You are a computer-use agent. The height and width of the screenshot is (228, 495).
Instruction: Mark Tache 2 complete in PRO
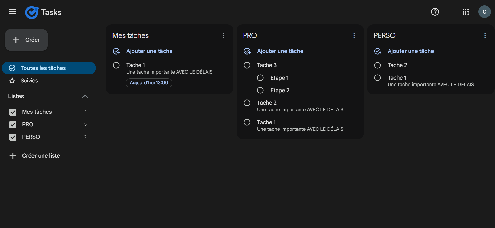pos(247,103)
